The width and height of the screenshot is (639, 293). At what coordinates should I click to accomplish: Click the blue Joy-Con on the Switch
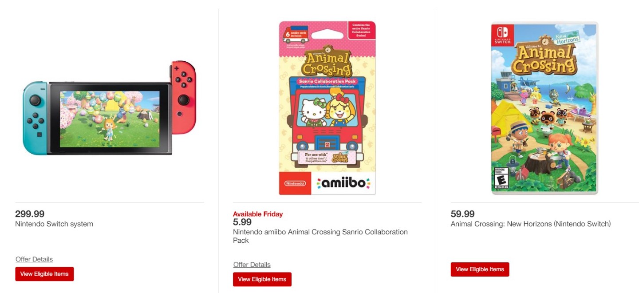tap(35, 118)
